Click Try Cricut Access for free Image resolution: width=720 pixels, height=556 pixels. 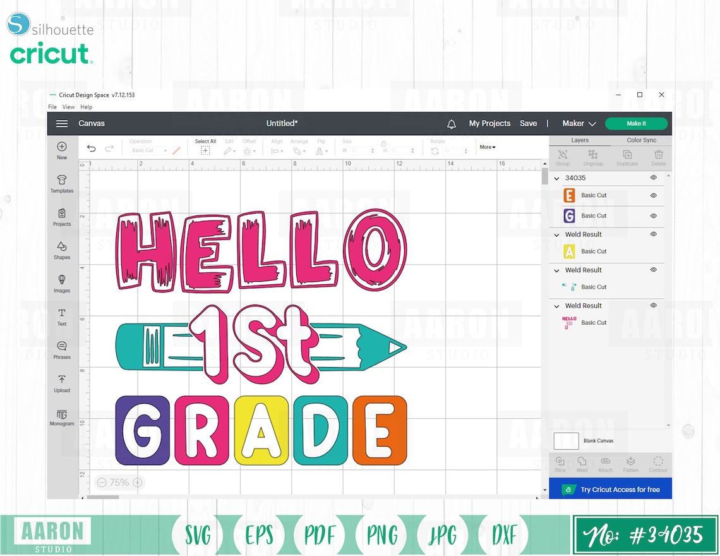pyautogui.click(x=610, y=488)
